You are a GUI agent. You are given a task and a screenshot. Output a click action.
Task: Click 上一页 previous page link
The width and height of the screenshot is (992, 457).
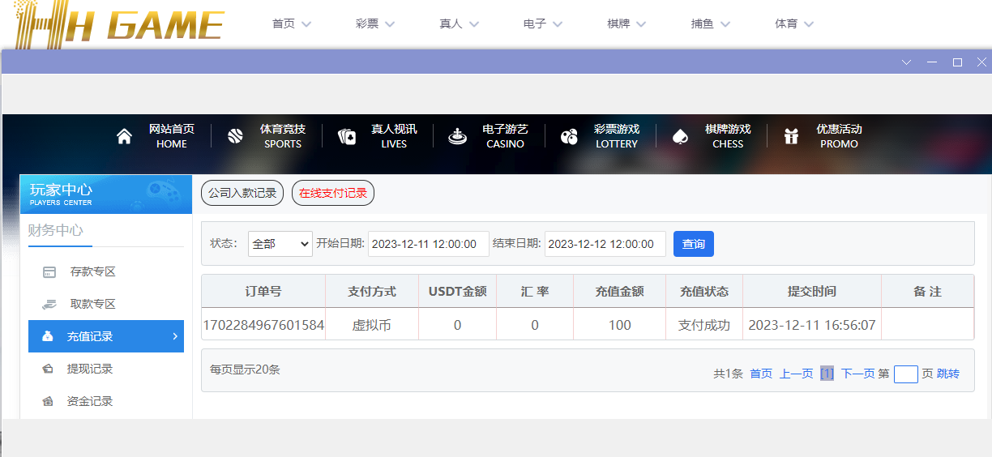pyautogui.click(x=796, y=374)
